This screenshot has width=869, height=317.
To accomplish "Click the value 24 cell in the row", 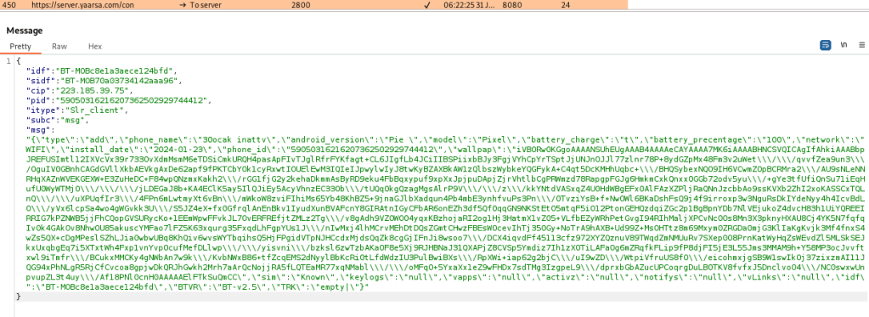I will coord(565,5).
